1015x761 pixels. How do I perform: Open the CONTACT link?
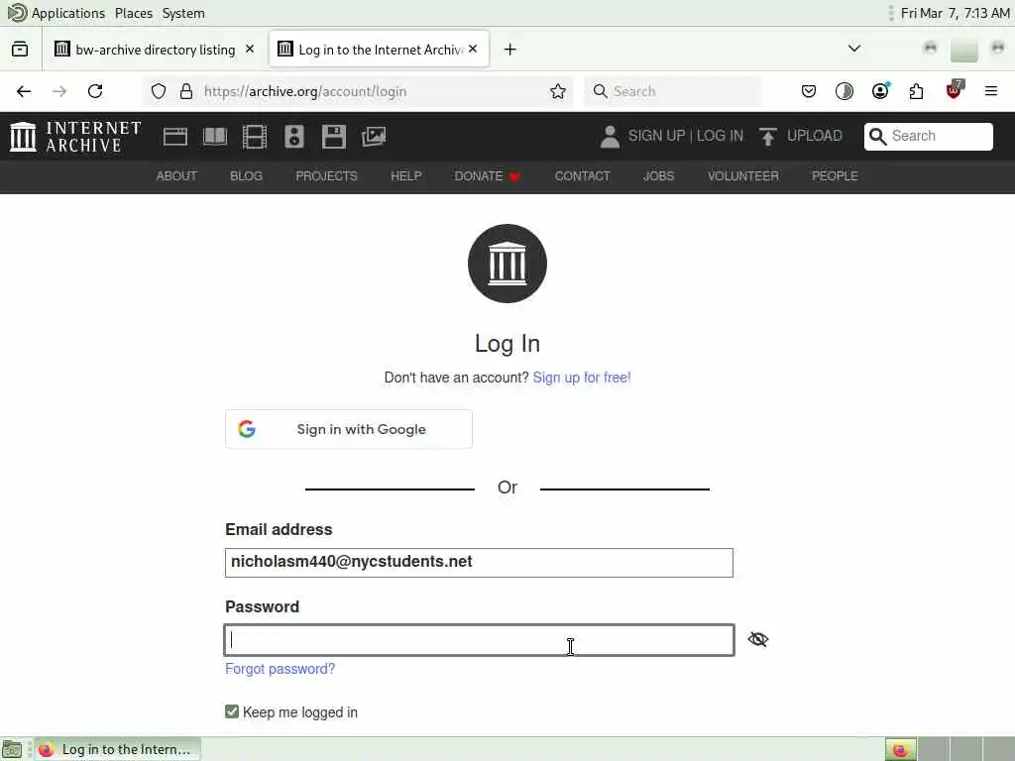click(582, 176)
